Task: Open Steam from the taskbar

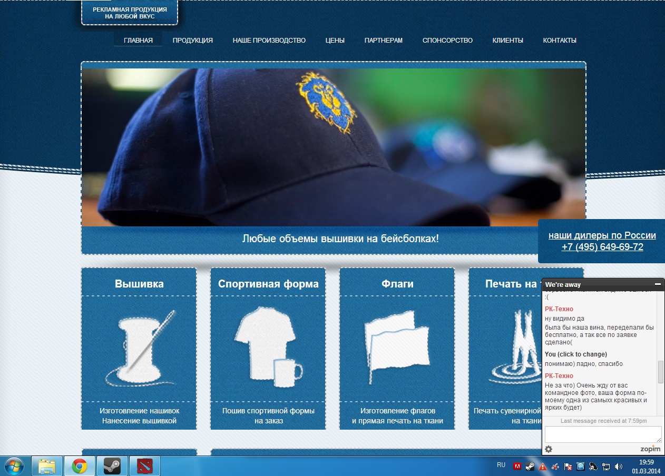Action: 112,466
